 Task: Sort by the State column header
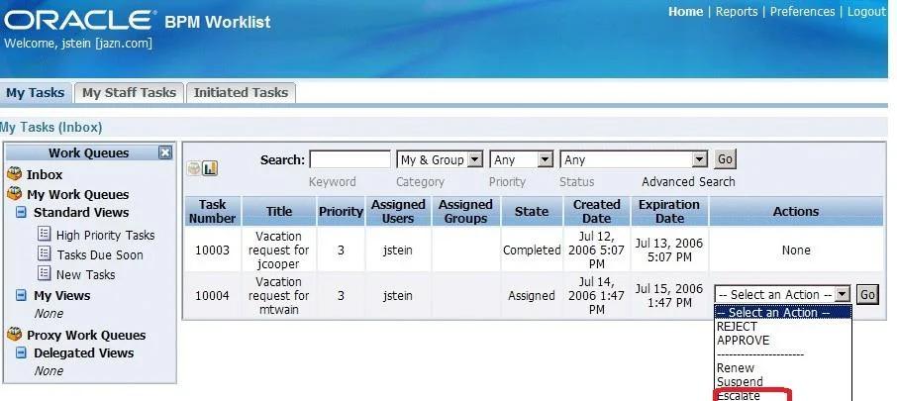pyautogui.click(x=532, y=211)
